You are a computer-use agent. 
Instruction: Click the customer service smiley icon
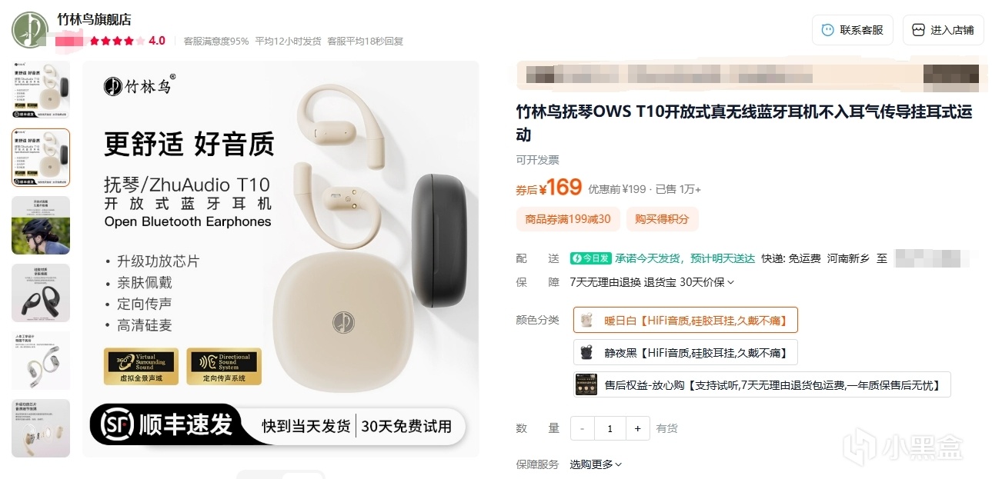point(827,30)
